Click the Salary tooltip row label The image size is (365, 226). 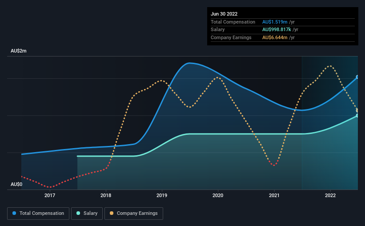tap(218, 30)
